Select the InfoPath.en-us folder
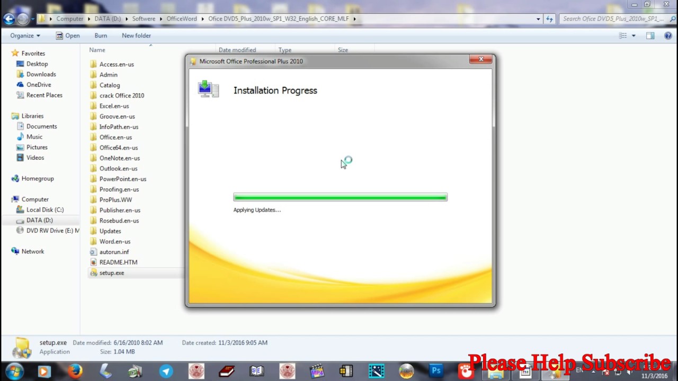This screenshot has width=678, height=381. (x=119, y=127)
